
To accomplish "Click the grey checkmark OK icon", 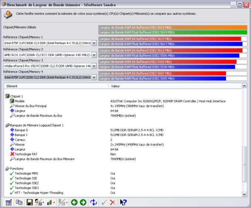I will 104,202.
